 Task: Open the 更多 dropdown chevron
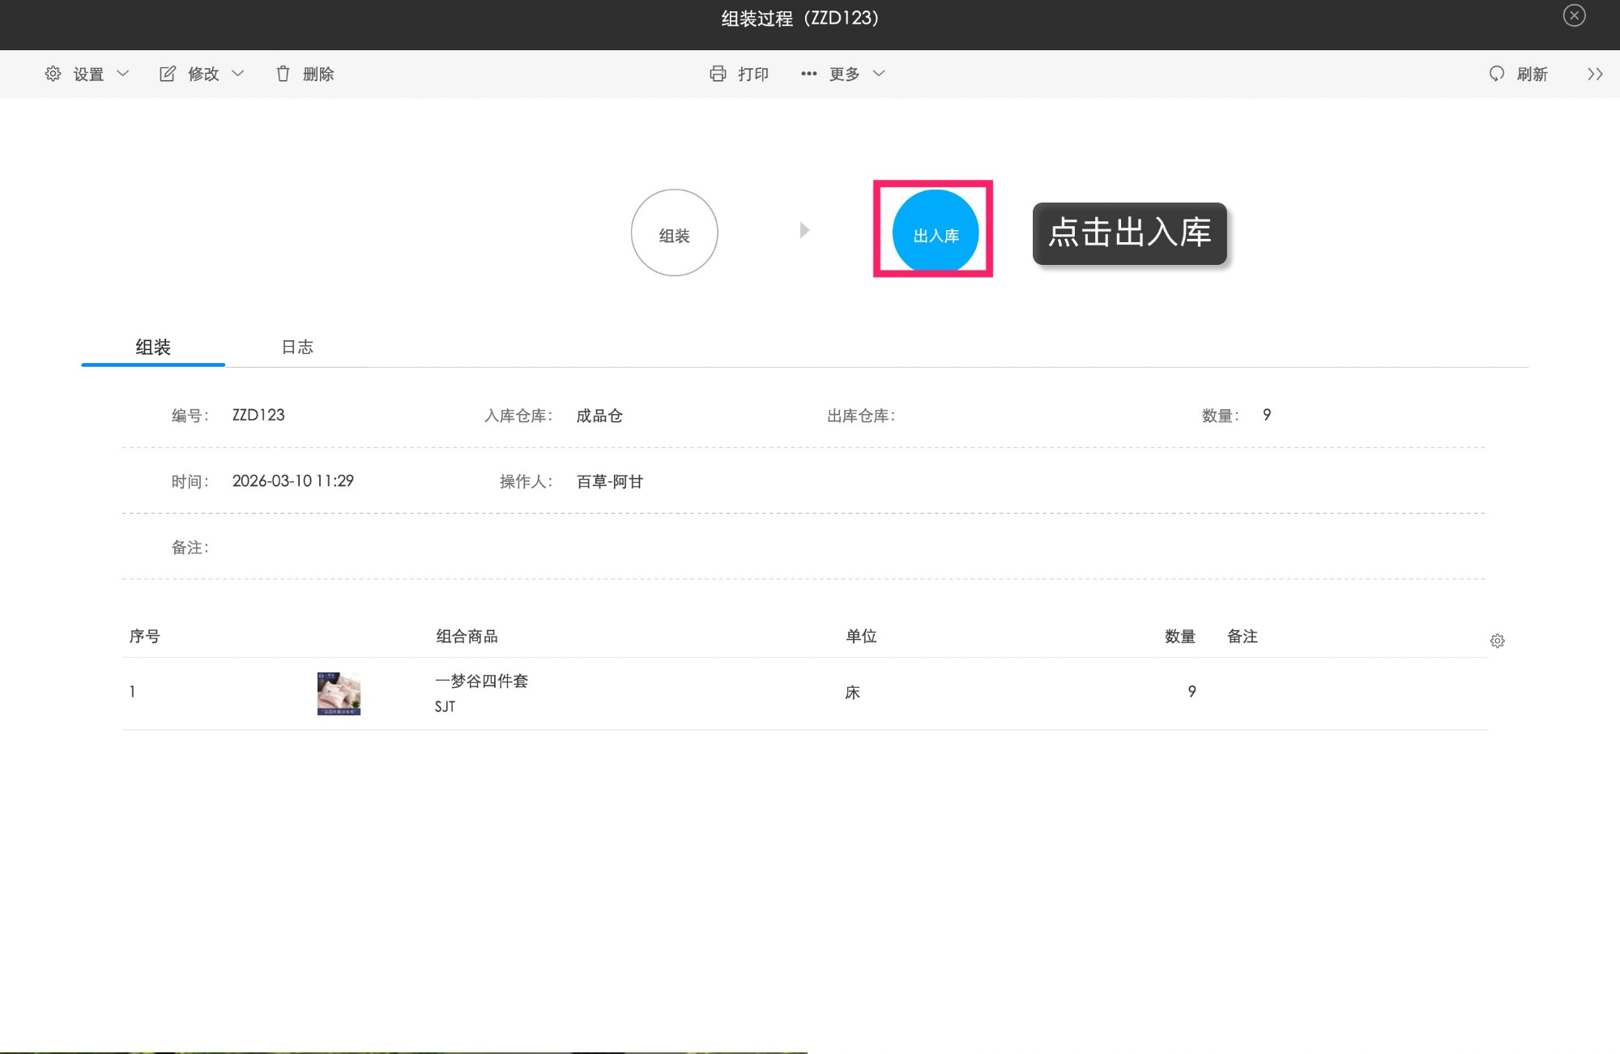pos(880,74)
